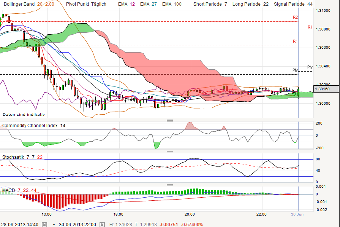Viewport: 340px width, 227px height.
Task: Click the 20:00 time axis label
Action: click(x=190, y=214)
